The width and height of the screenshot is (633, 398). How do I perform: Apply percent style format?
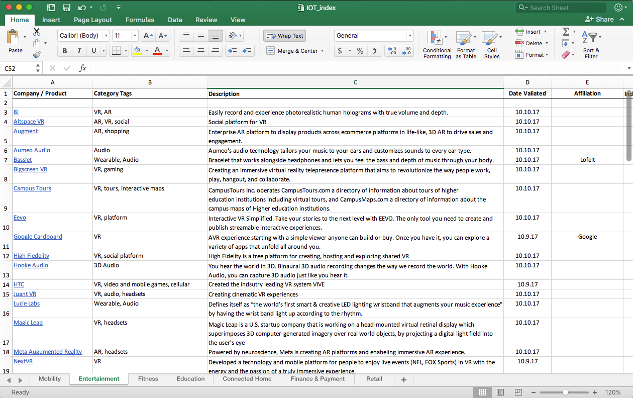coord(360,51)
